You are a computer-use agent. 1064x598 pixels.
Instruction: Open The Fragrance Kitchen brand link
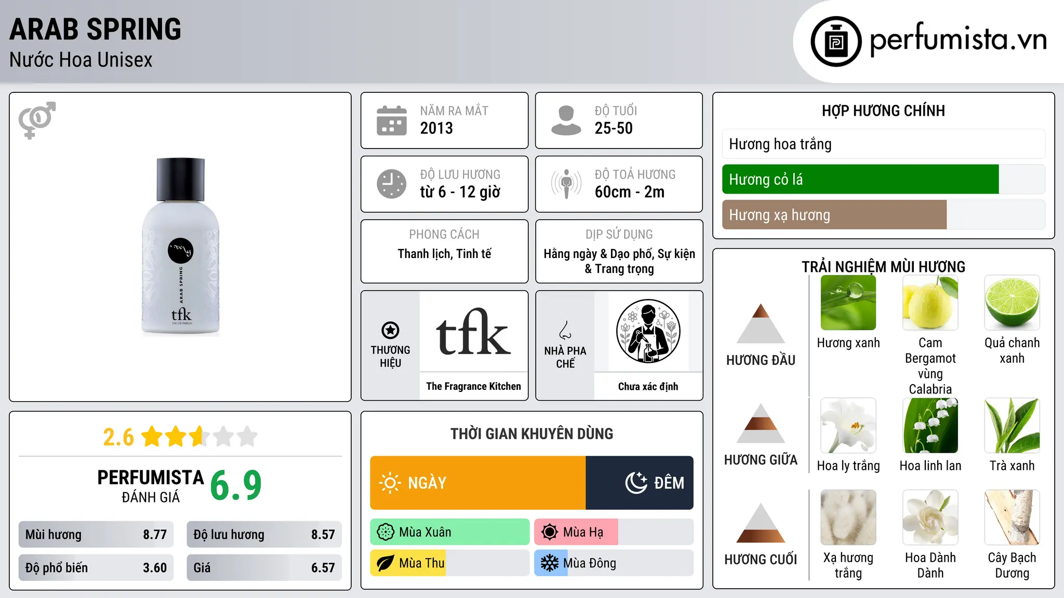coord(473,386)
